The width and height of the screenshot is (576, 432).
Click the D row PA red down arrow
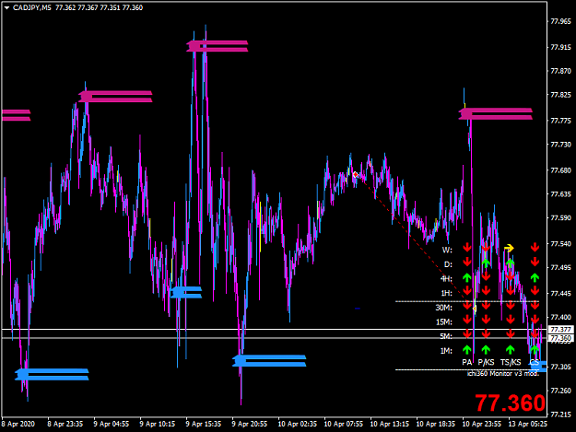[467, 263]
